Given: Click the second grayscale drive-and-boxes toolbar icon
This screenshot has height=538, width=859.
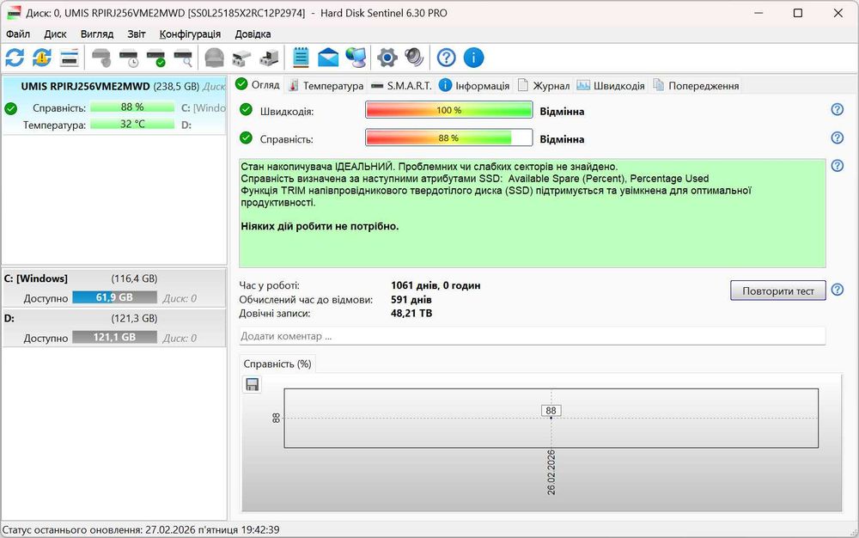Looking at the screenshot, I should pyautogui.click(x=269, y=58).
